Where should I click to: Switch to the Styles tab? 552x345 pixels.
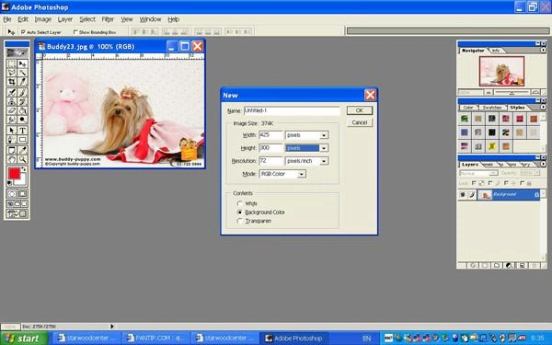pyautogui.click(x=517, y=108)
